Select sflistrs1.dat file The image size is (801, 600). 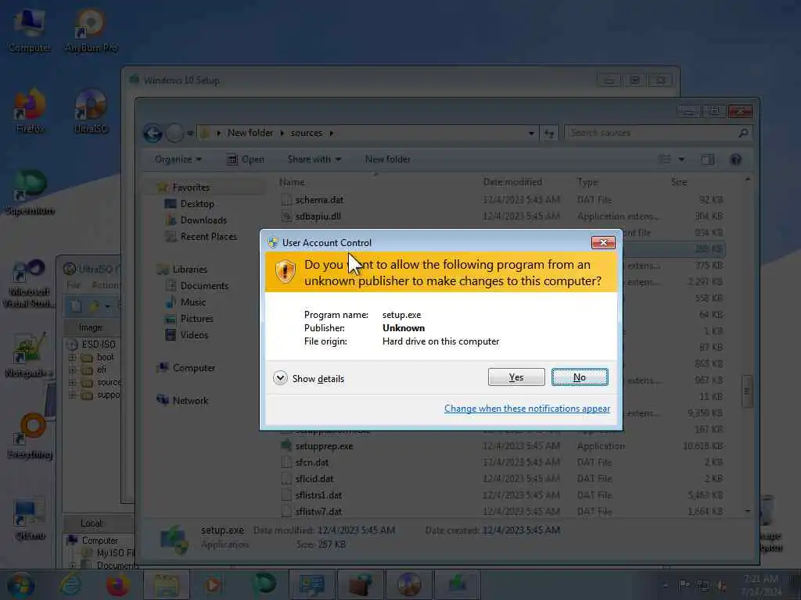coord(318,495)
